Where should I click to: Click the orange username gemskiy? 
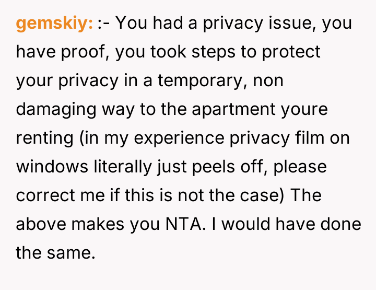tap(55, 24)
